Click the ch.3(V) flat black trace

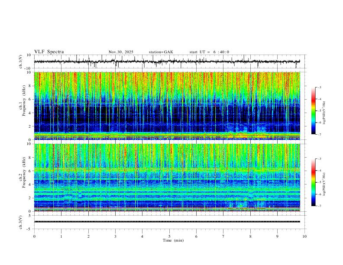click(167, 222)
